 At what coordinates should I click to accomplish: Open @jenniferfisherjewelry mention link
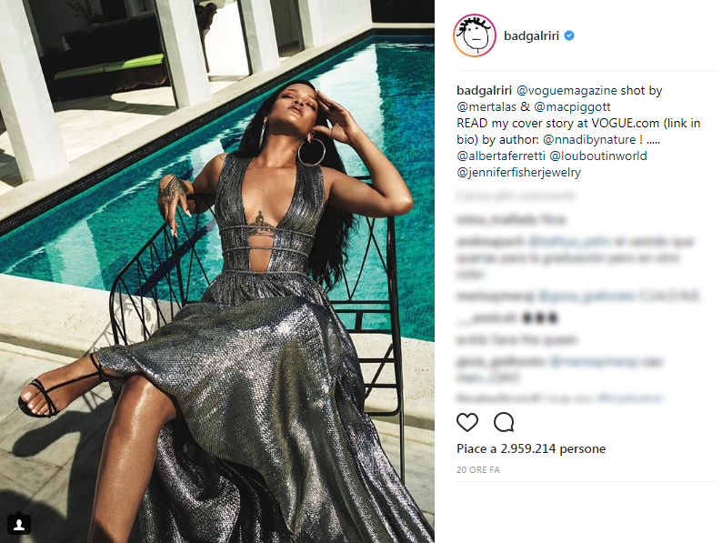coord(519,172)
